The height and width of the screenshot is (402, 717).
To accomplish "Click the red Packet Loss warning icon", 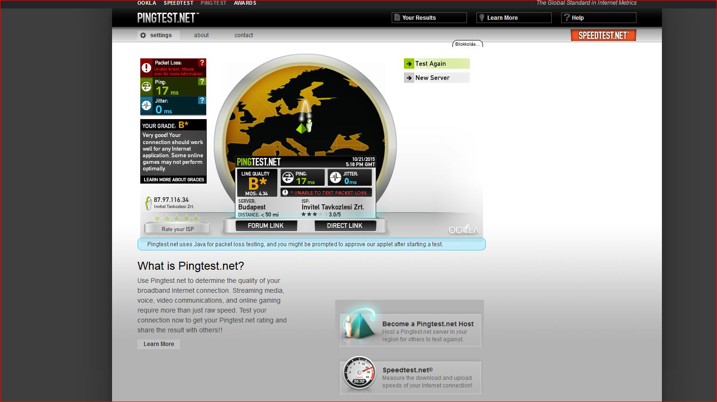I will pyautogui.click(x=146, y=68).
